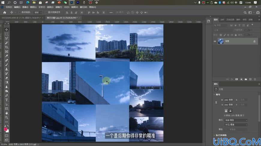This screenshot has width=261, height=146.
Task: Select the Horizontal Type tool
Action: (x=7, y=100)
